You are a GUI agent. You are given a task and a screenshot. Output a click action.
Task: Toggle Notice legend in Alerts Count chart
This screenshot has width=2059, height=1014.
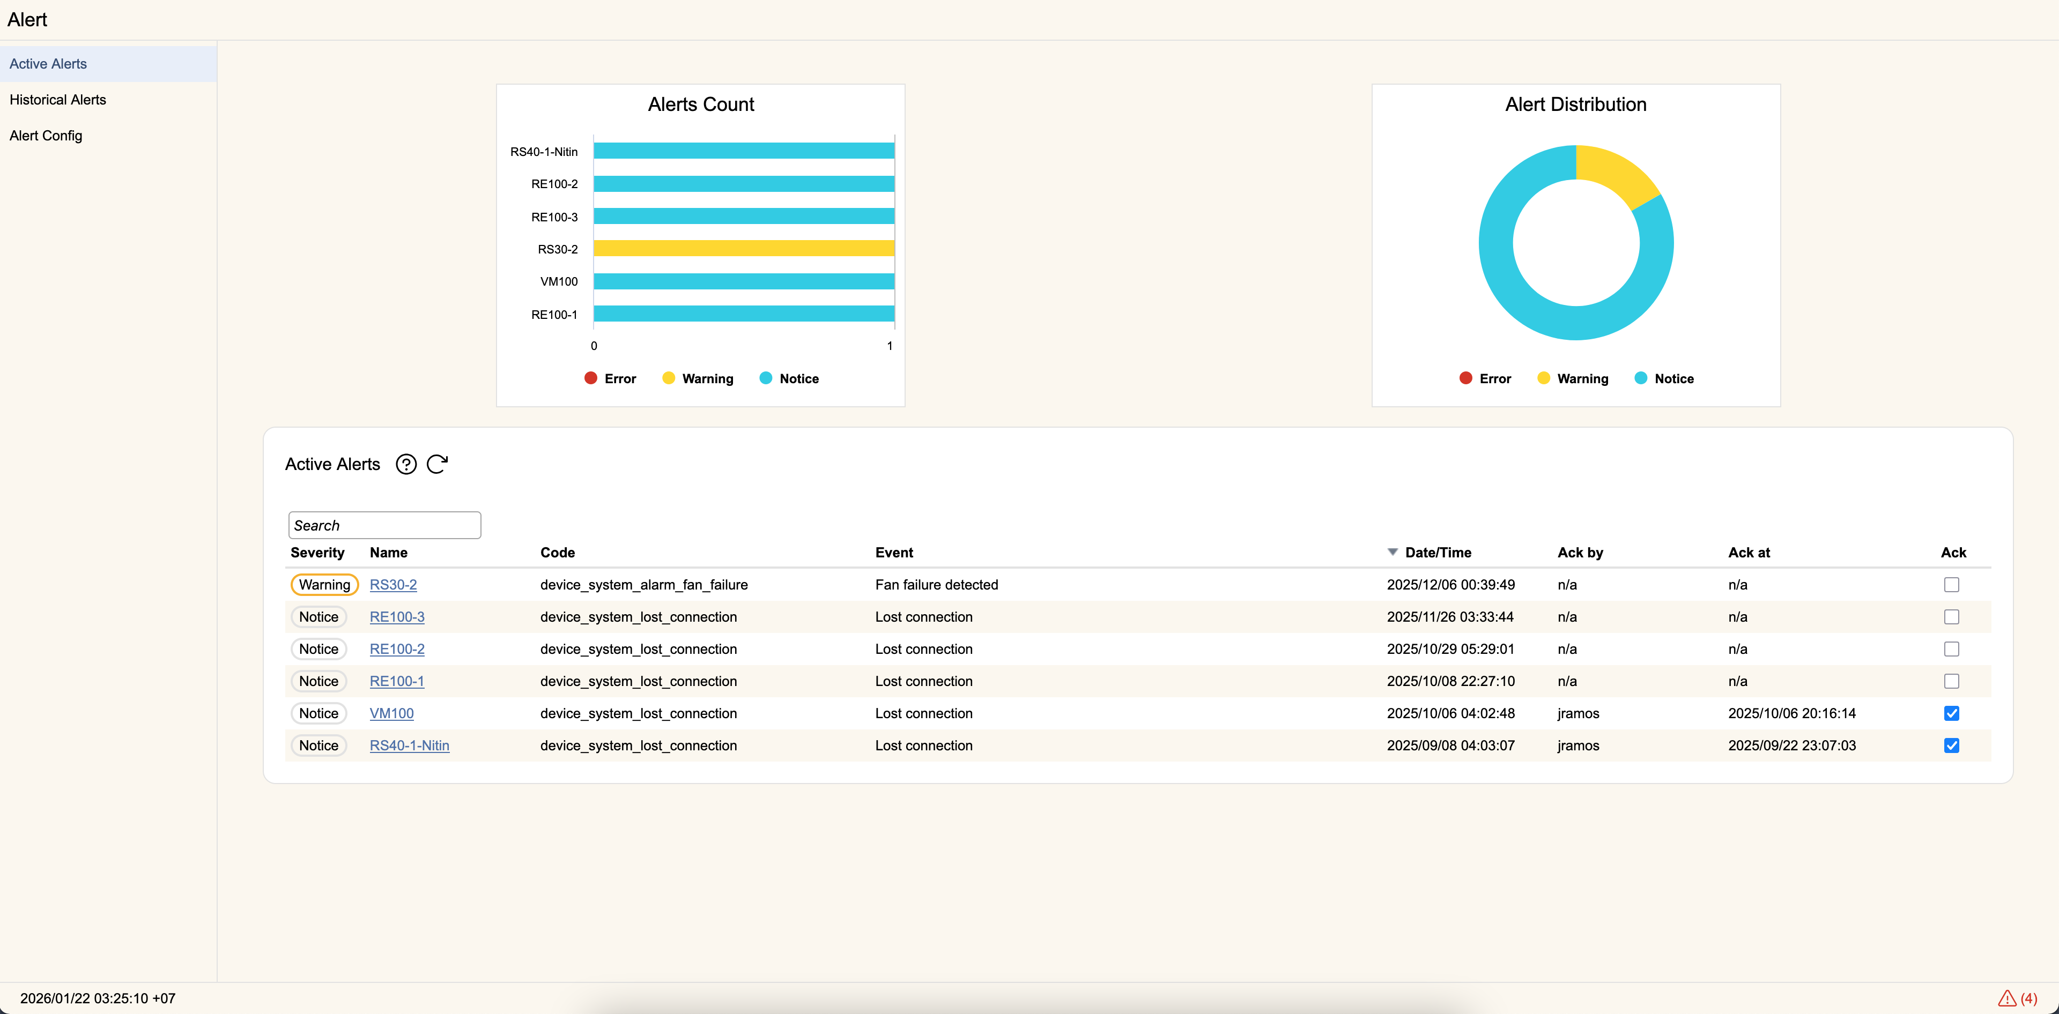click(x=789, y=379)
